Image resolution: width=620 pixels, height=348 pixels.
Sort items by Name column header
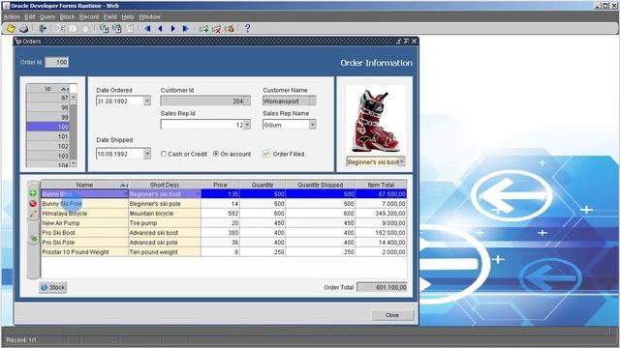coord(84,185)
